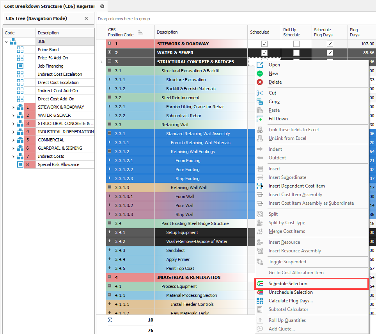Viewport: 376px width, 334px height.
Task: Click the Cut scissors icon
Action: click(x=260, y=93)
